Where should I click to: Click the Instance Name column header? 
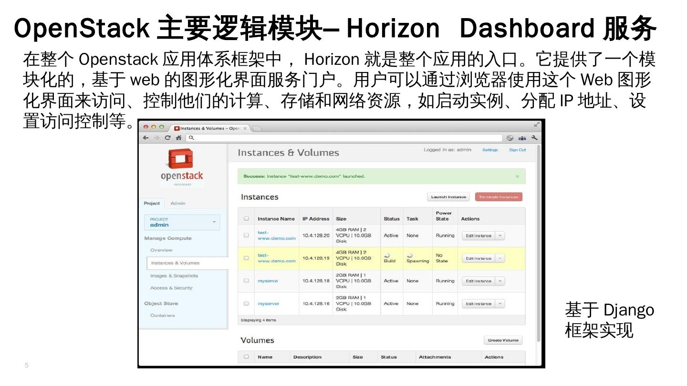click(x=276, y=219)
